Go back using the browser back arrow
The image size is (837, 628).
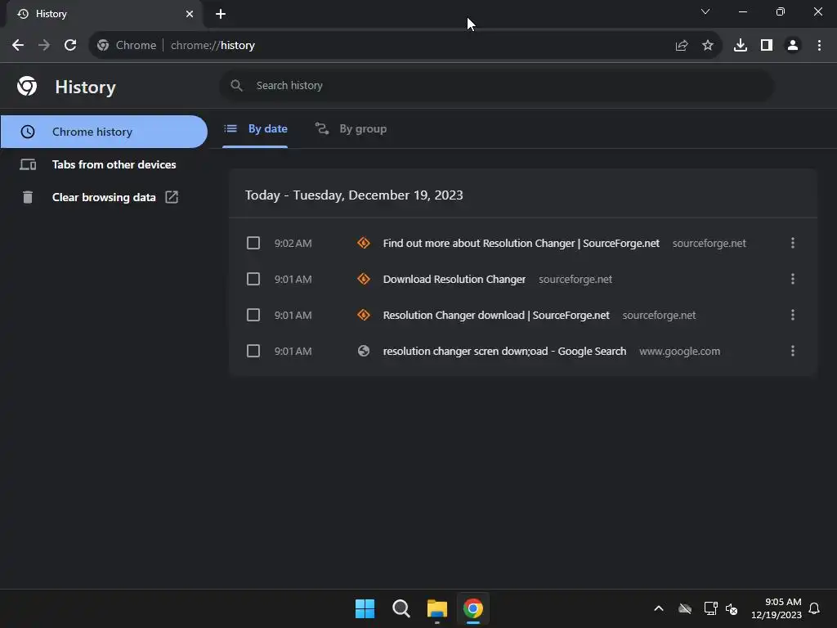[18, 46]
